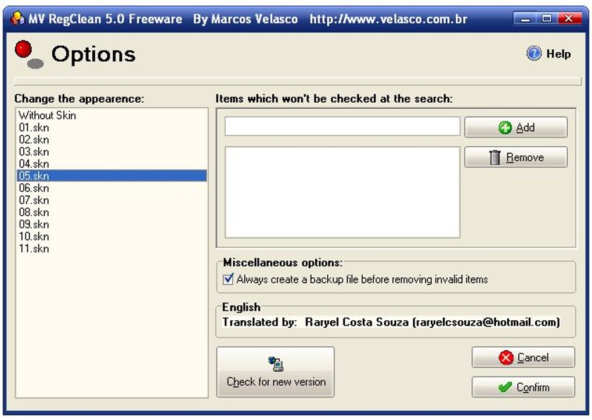Check for new version
This screenshot has height=420, width=592.
pyautogui.click(x=276, y=372)
